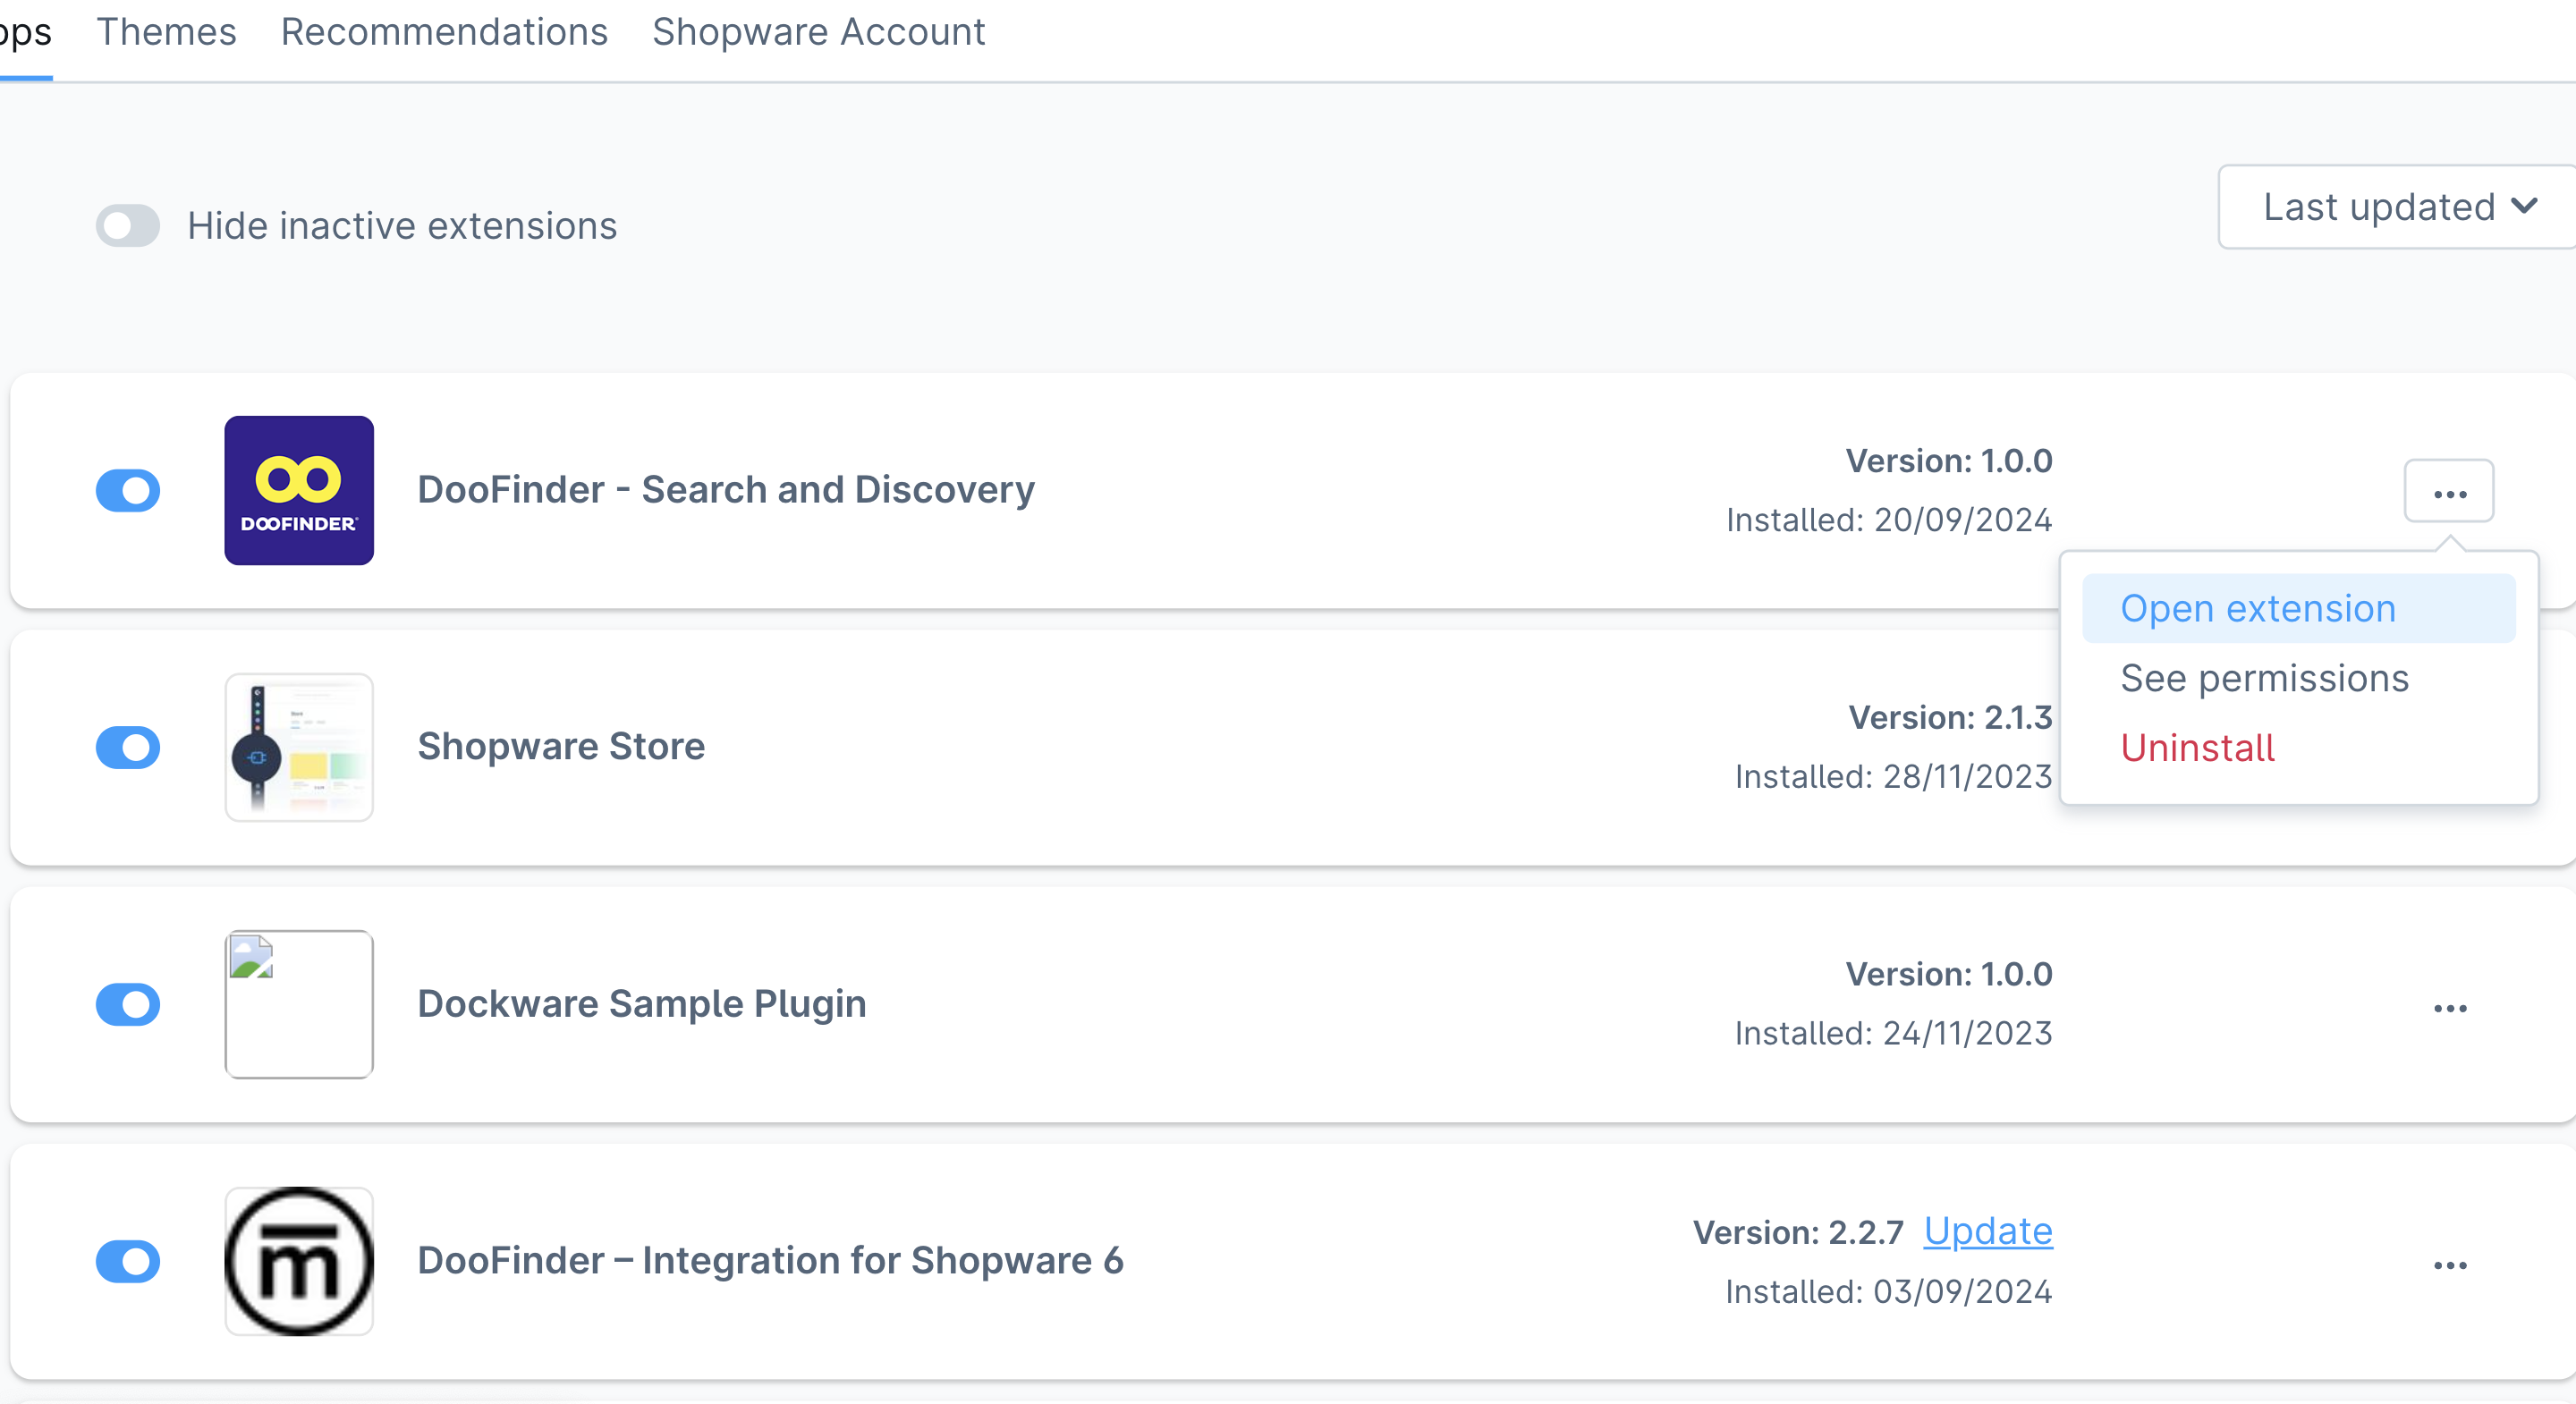The image size is (2576, 1404).
Task: Click the Shopware Store extension icon
Action: coord(299,747)
